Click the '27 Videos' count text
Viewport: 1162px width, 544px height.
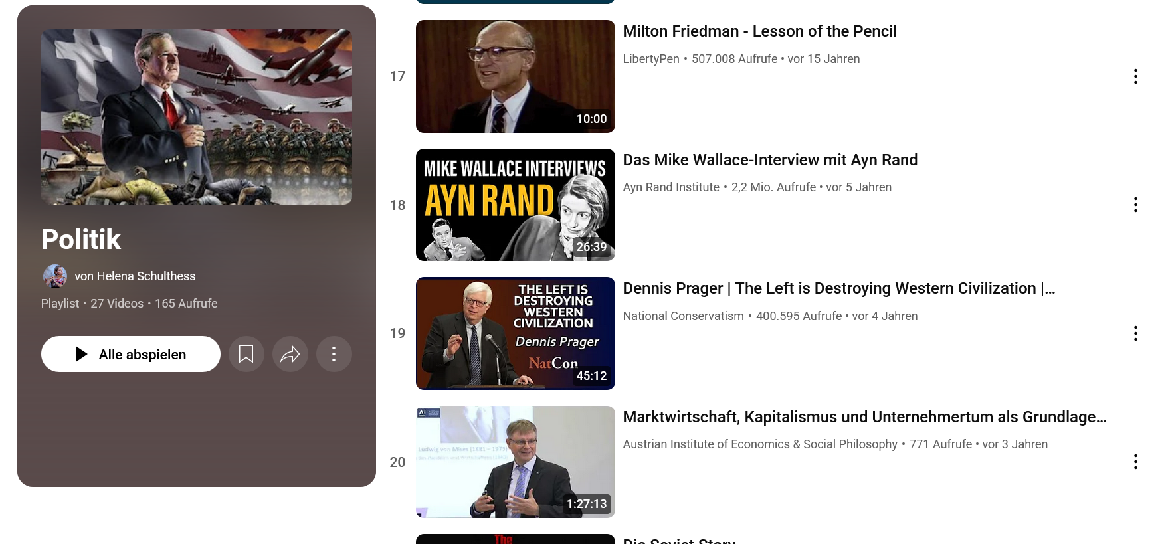tap(117, 304)
